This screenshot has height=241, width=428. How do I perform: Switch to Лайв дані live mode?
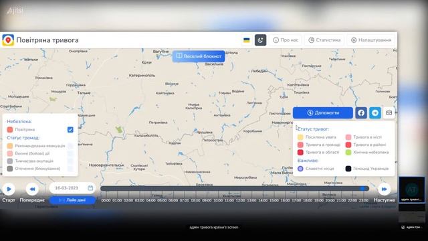pos(72,200)
